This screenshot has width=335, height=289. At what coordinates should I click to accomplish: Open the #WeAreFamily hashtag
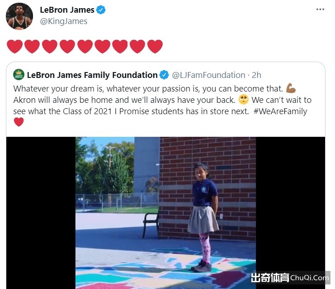(280, 111)
